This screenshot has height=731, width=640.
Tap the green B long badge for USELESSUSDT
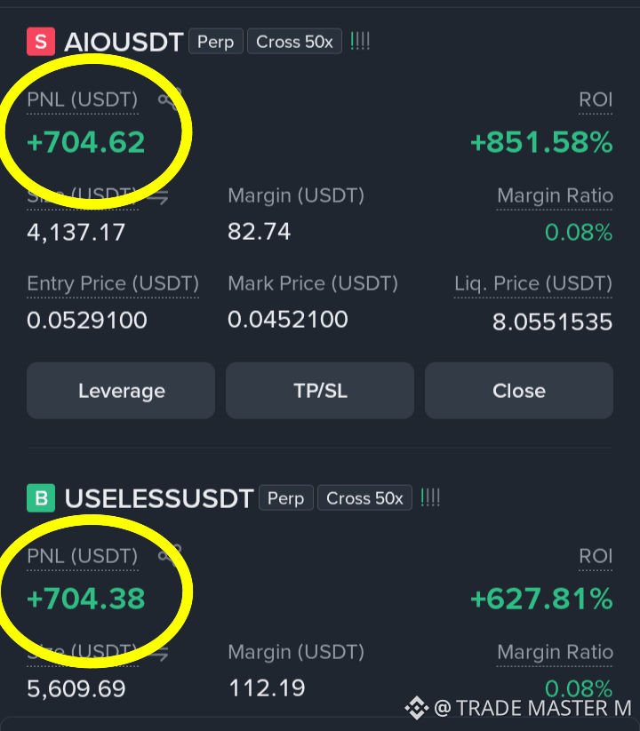click(x=41, y=498)
